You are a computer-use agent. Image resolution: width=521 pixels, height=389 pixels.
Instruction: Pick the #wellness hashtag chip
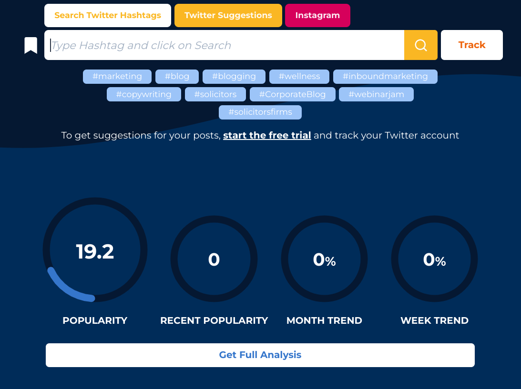pyautogui.click(x=299, y=76)
